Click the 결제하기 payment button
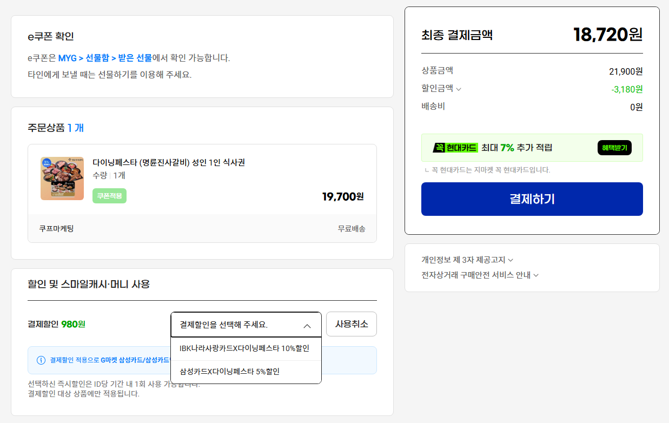Image resolution: width=669 pixels, height=423 pixels. pos(532,199)
